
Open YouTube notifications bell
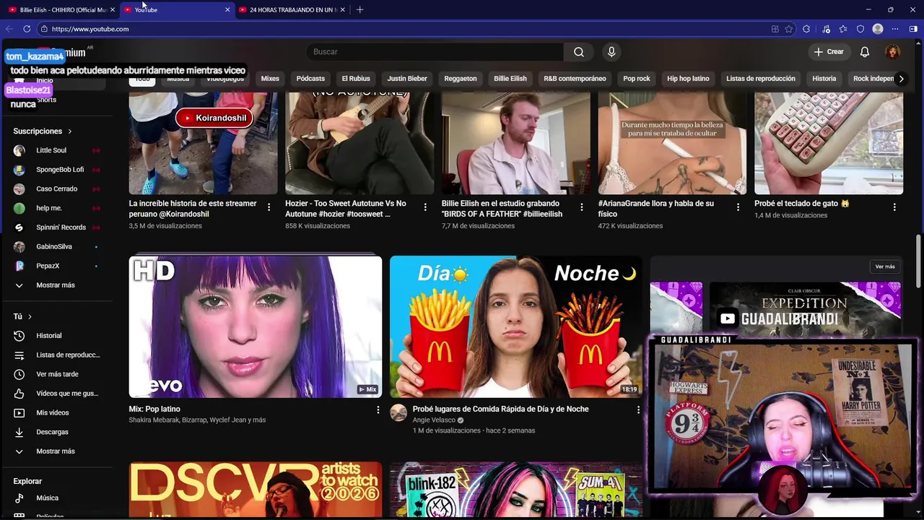pos(865,52)
